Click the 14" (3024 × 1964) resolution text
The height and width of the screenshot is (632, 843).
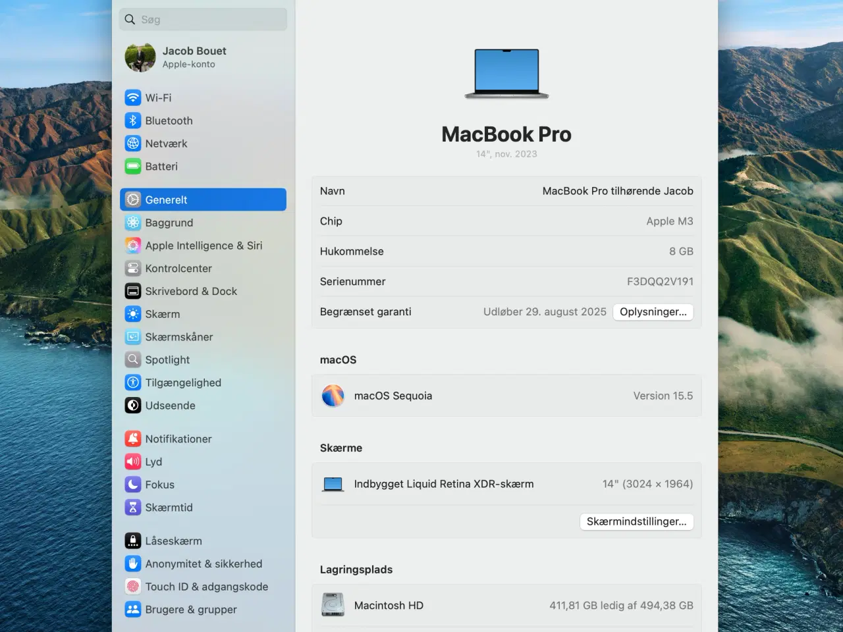[647, 484]
